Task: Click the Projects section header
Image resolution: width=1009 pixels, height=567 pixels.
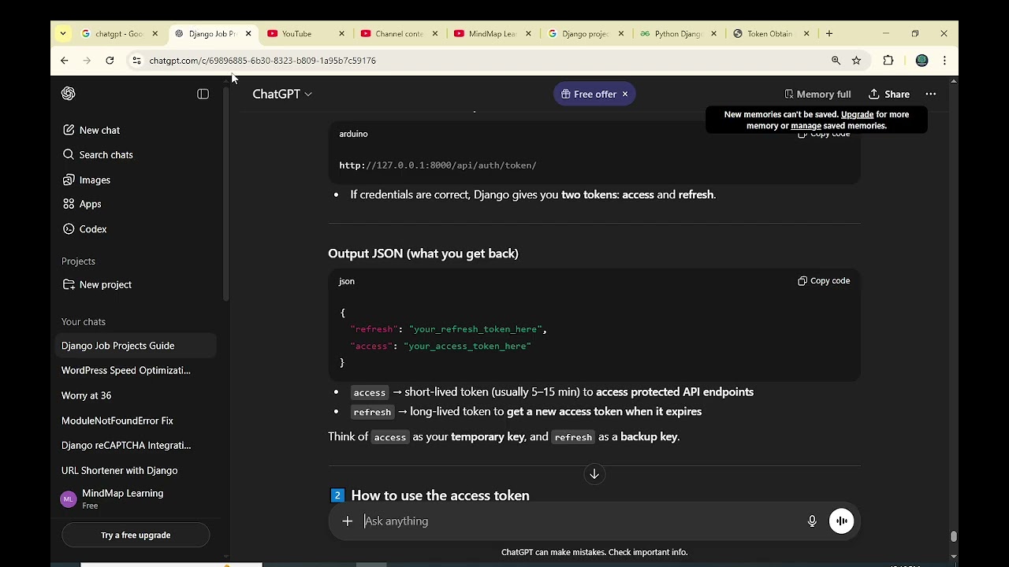Action: point(78,261)
